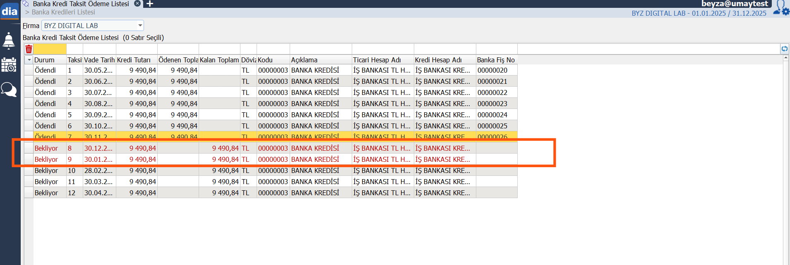The image size is (790, 265).
Task: Click the dia logo in the sidebar
Action: tap(10, 11)
